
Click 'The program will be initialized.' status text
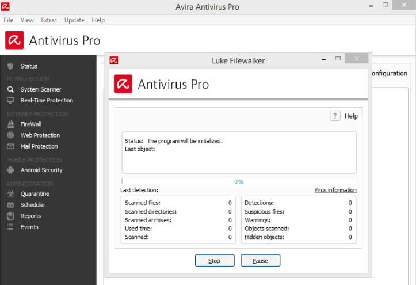pyautogui.click(x=185, y=141)
